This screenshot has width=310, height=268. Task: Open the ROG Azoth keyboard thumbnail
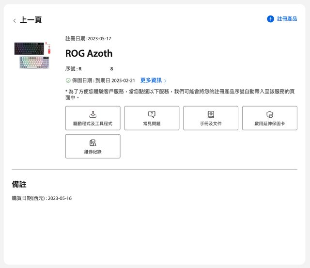(32, 56)
